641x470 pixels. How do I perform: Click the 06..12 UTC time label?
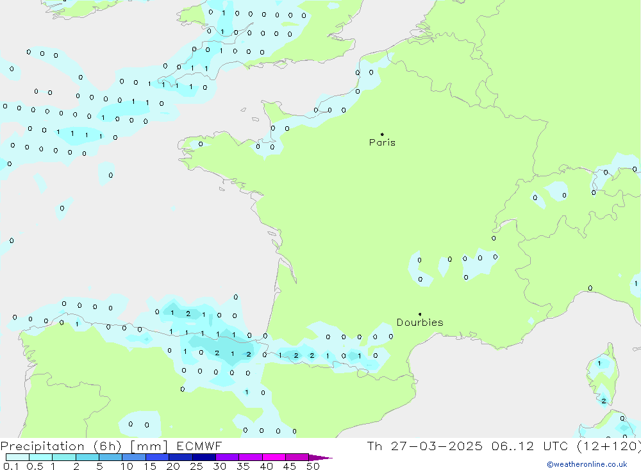tap(531, 446)
